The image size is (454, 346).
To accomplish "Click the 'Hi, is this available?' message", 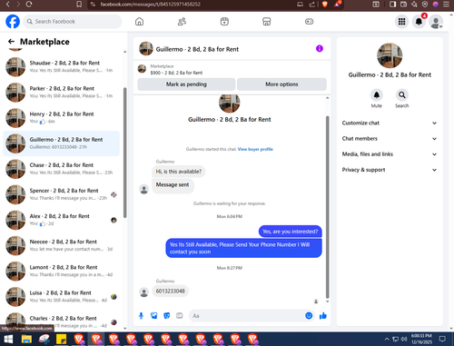I will [179, 172].
